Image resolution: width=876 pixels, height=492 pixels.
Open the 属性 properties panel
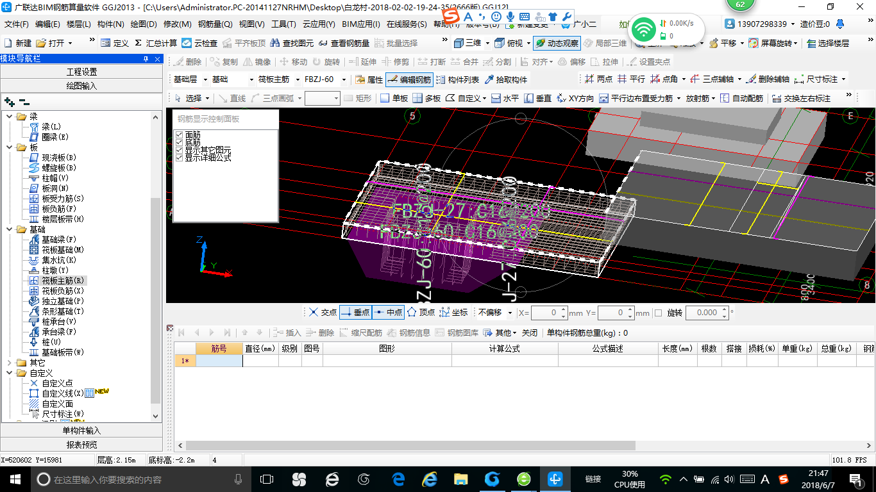369,79
